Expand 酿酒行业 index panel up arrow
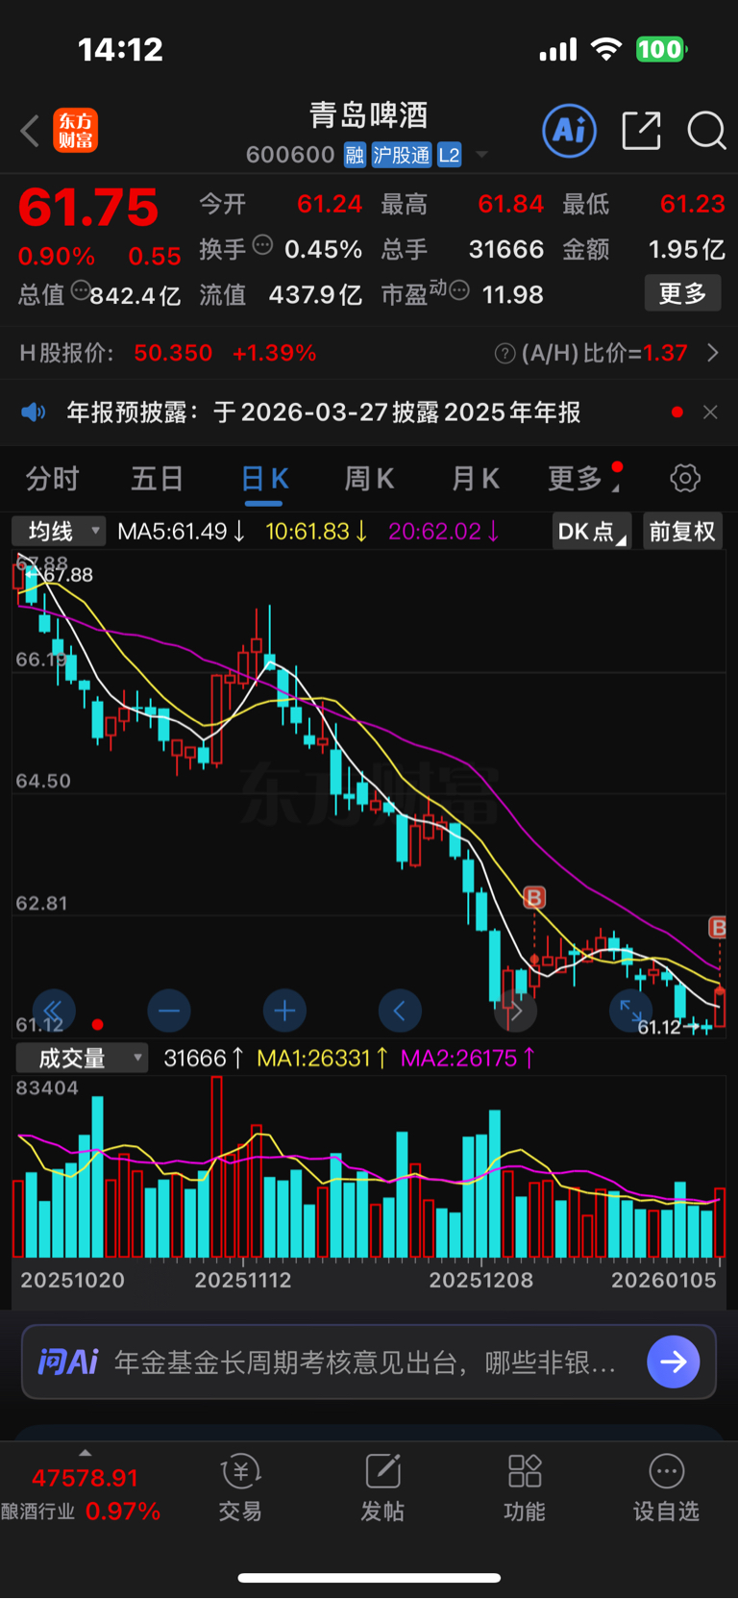The width and height of the screenshot is (738, 1599). (x=86, y=1453)
